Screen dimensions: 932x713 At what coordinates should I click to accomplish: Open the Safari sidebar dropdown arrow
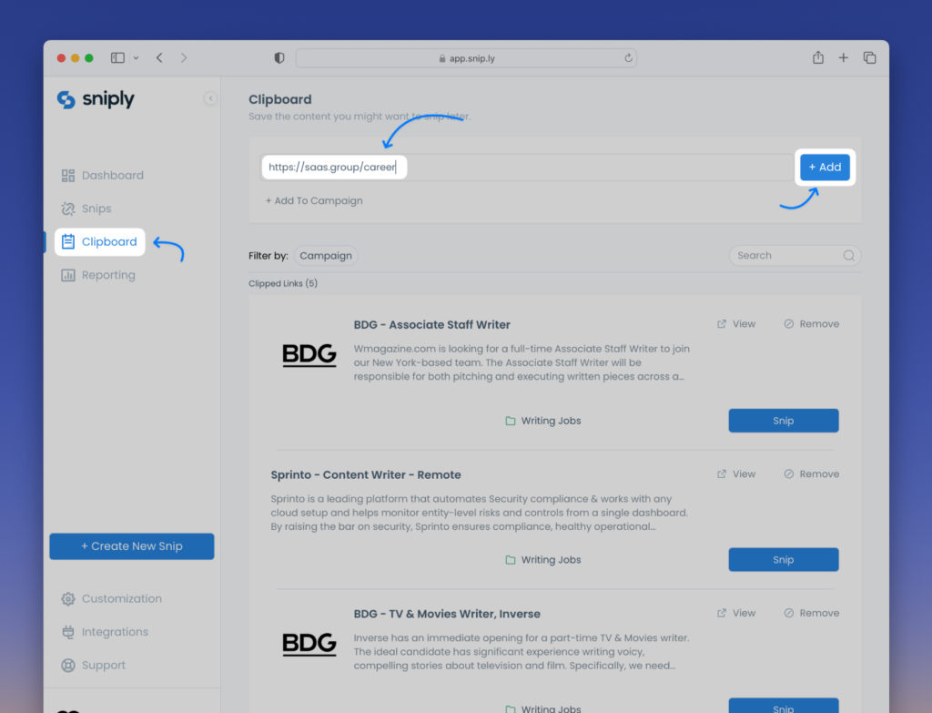pos(137,58)
